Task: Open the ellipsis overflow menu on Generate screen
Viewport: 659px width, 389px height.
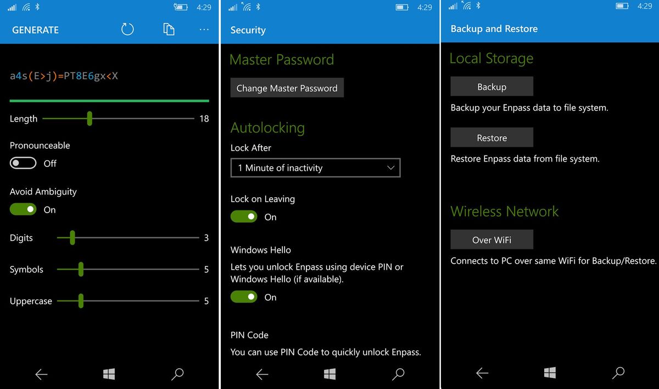Action: (204, 30)
